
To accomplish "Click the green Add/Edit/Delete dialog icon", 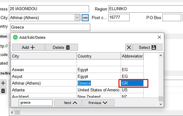I will click(x=15, y=38).
